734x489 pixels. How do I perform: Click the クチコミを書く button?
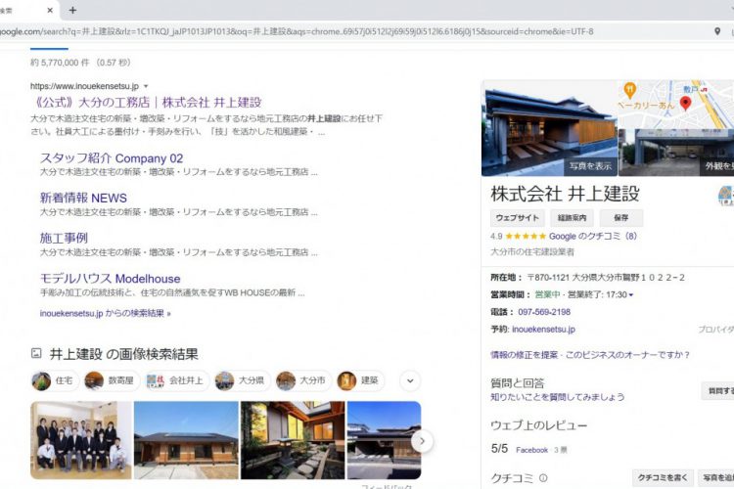(x=663, y=477)
